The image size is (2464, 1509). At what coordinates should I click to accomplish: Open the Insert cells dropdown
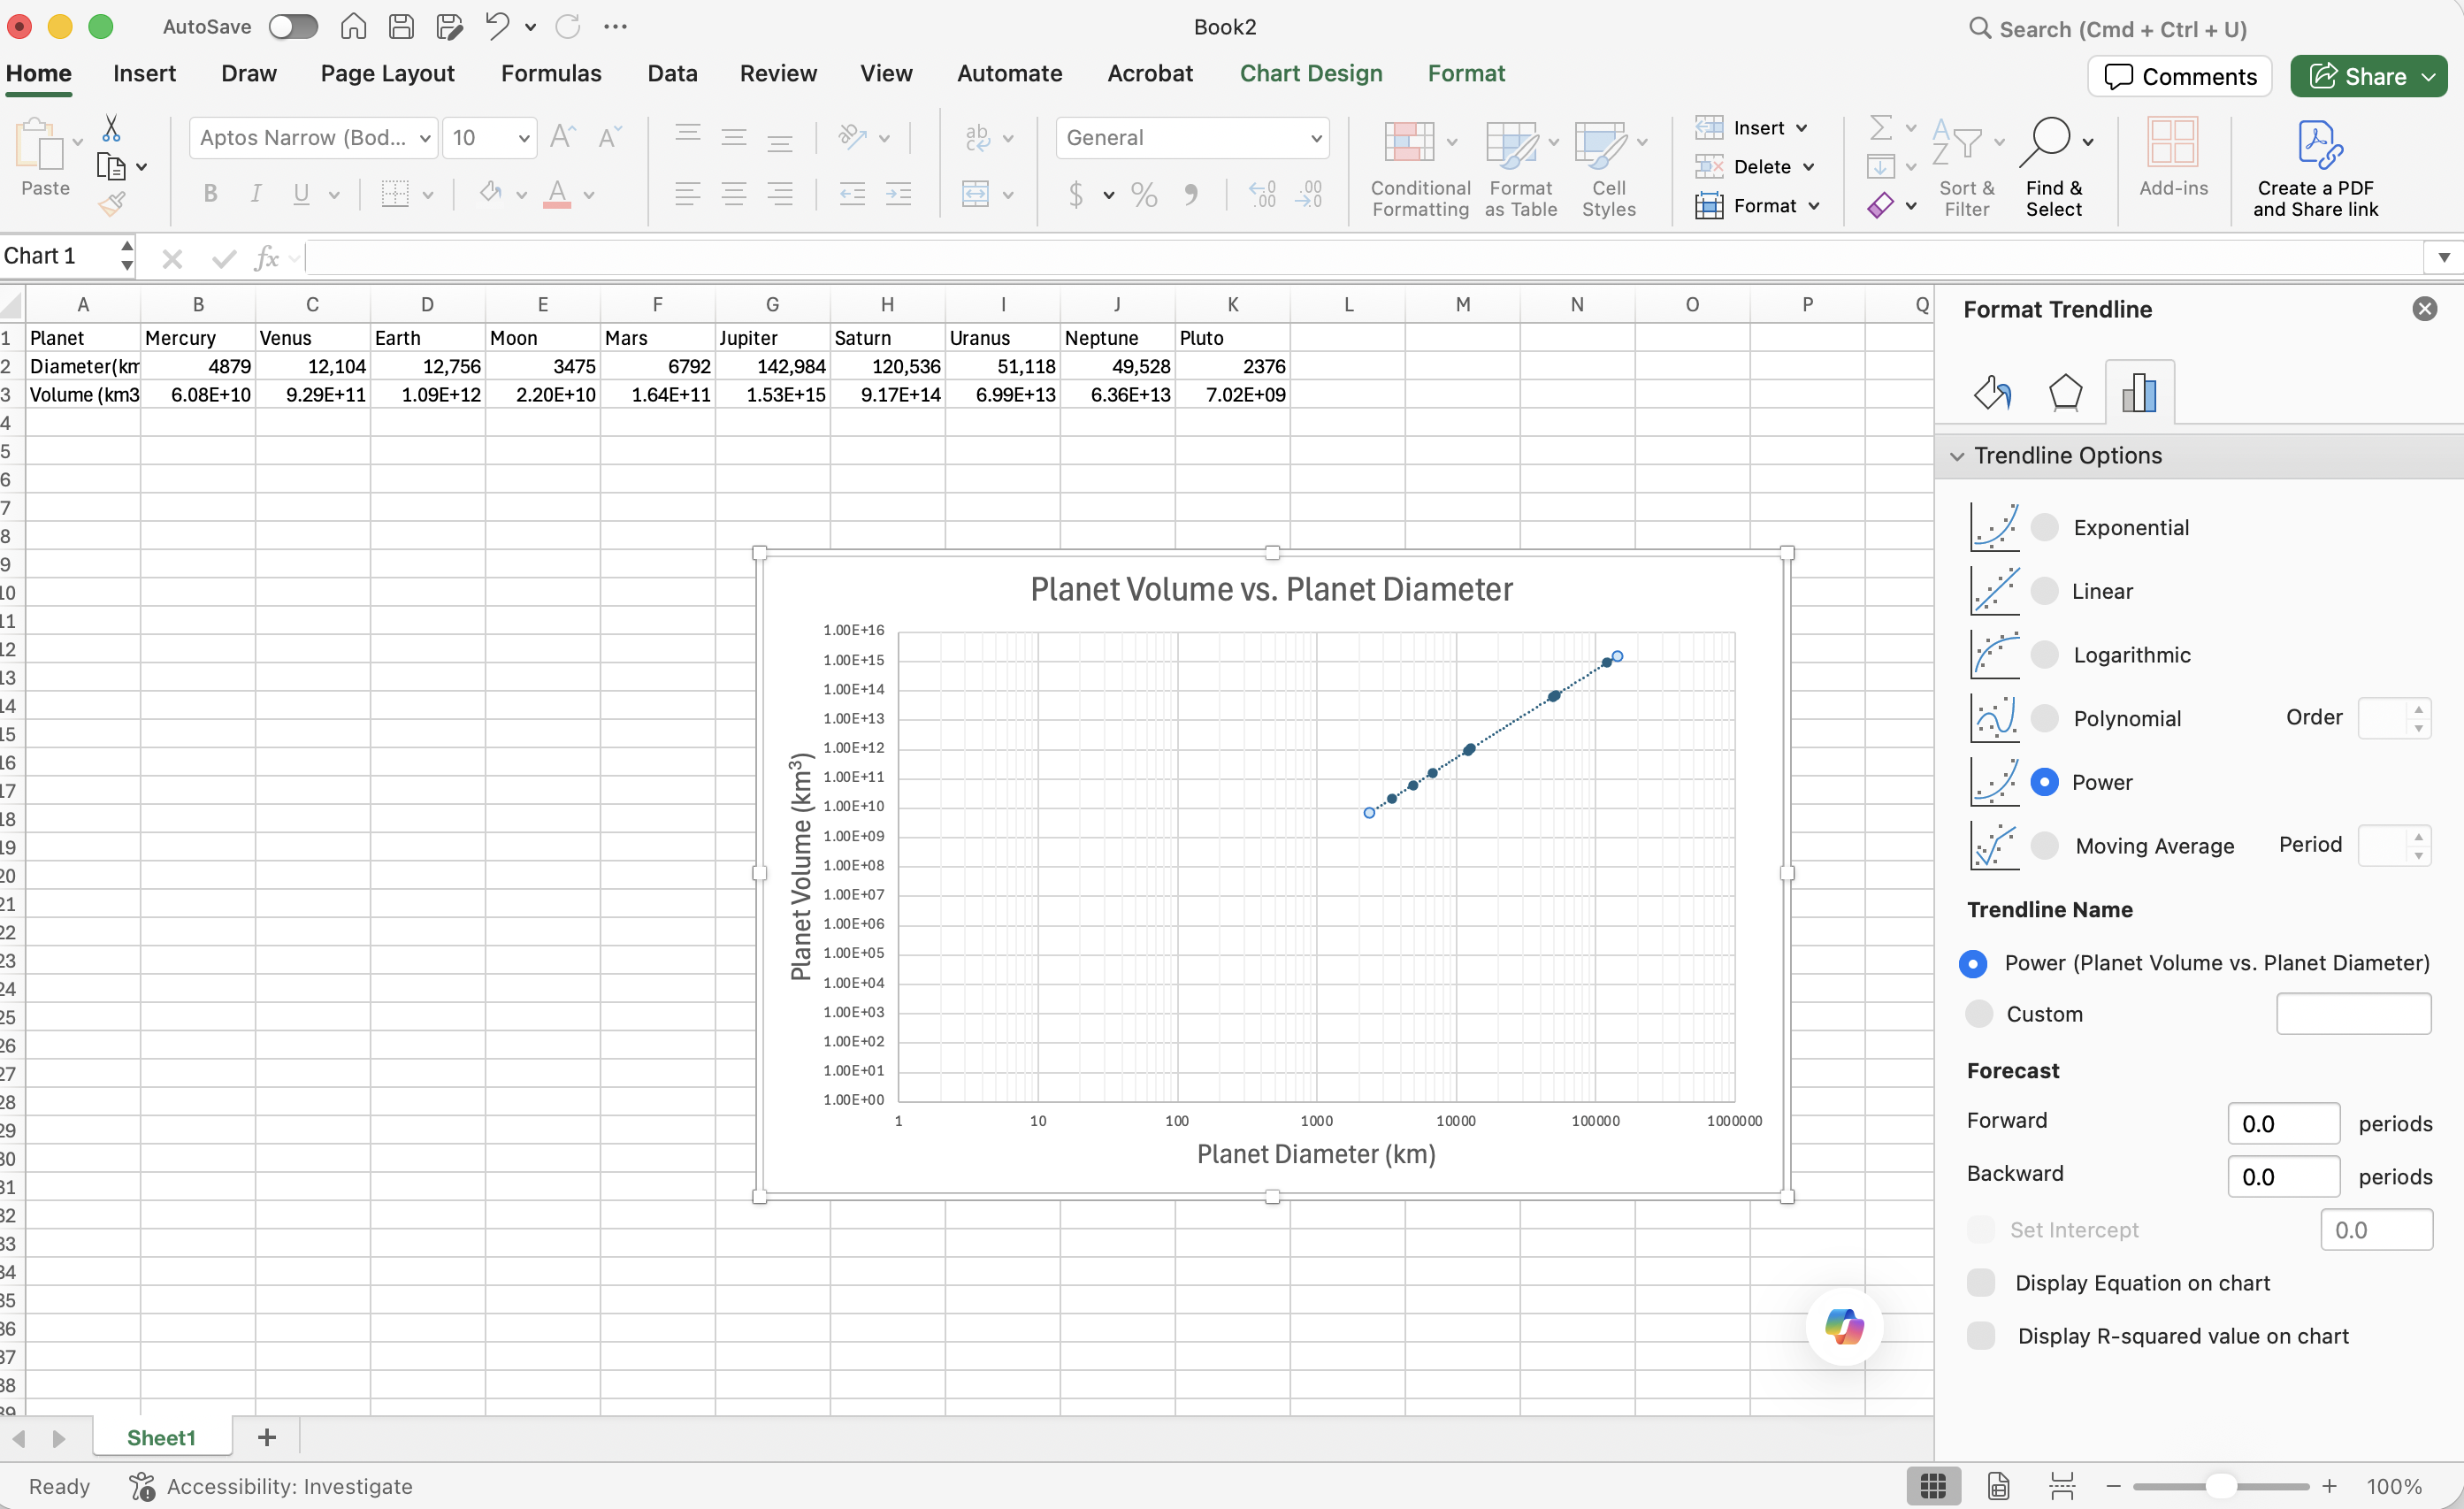tap(1802, 128)
